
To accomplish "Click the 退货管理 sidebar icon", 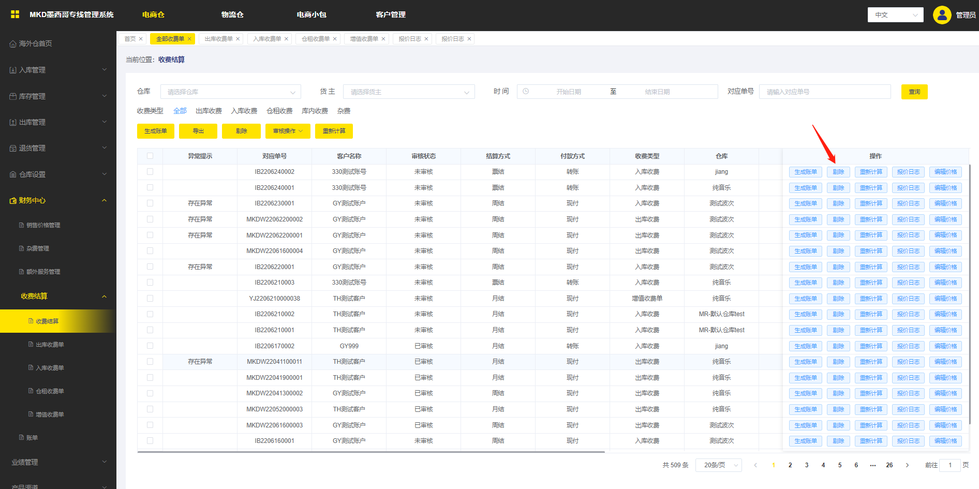I will point(13,148).
